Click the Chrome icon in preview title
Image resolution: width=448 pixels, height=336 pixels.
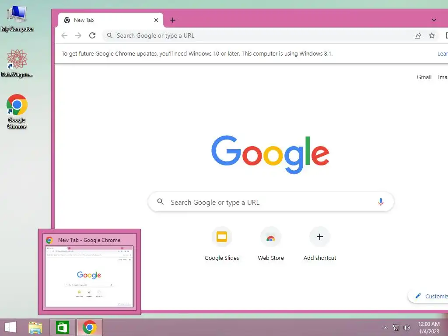50,240
